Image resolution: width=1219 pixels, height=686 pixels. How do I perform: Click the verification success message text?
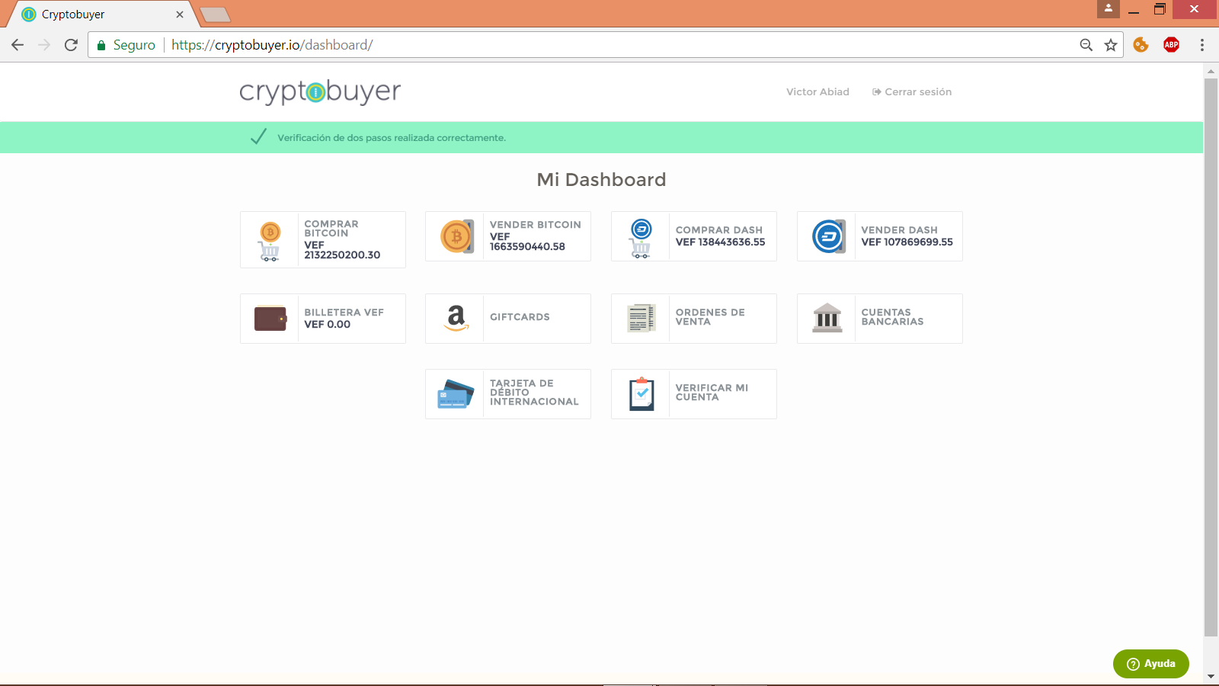[x=392, y=138]
